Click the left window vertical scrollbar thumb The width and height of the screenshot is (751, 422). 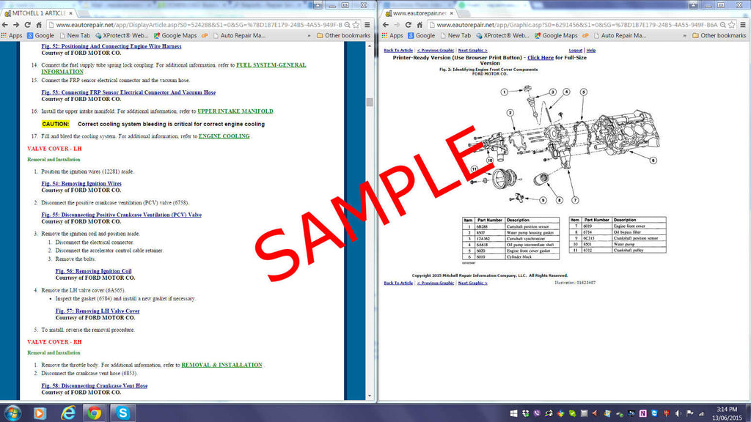370,103
